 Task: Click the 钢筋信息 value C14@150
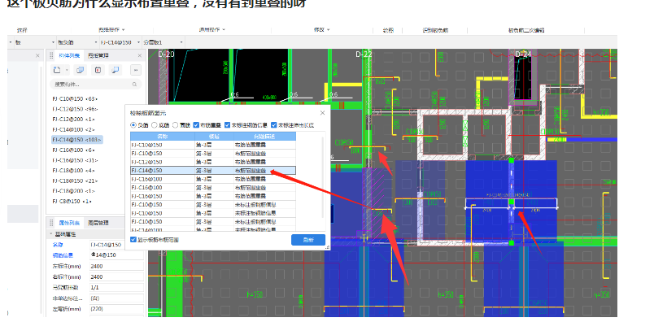tap(117, 255)
